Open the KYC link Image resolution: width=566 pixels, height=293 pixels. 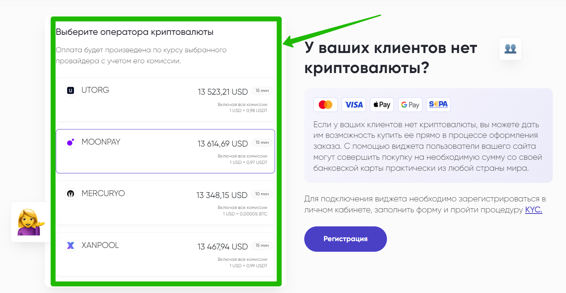pyautogui.click(x=533, y=210)
